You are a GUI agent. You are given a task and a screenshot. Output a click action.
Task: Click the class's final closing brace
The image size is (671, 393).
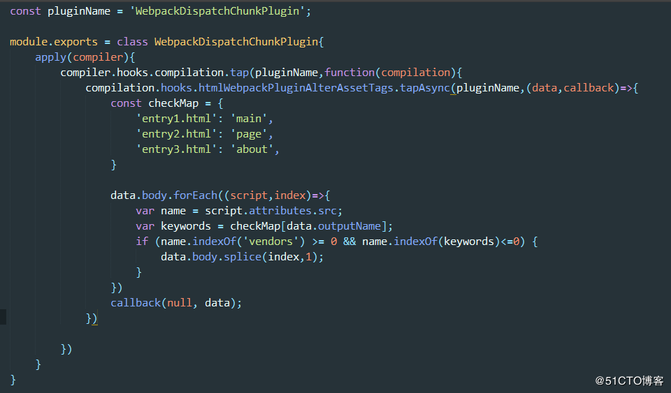tap(13, 380)
